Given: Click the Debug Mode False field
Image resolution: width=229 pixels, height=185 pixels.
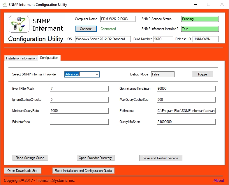Looking at the screenshot, I should pyautogui.click(x=163, y=74).
